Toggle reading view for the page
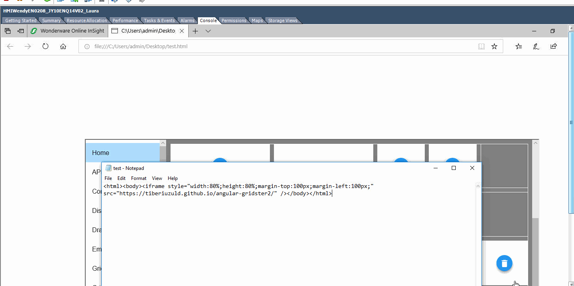This screenshot has height=286, width=574. 481,46
